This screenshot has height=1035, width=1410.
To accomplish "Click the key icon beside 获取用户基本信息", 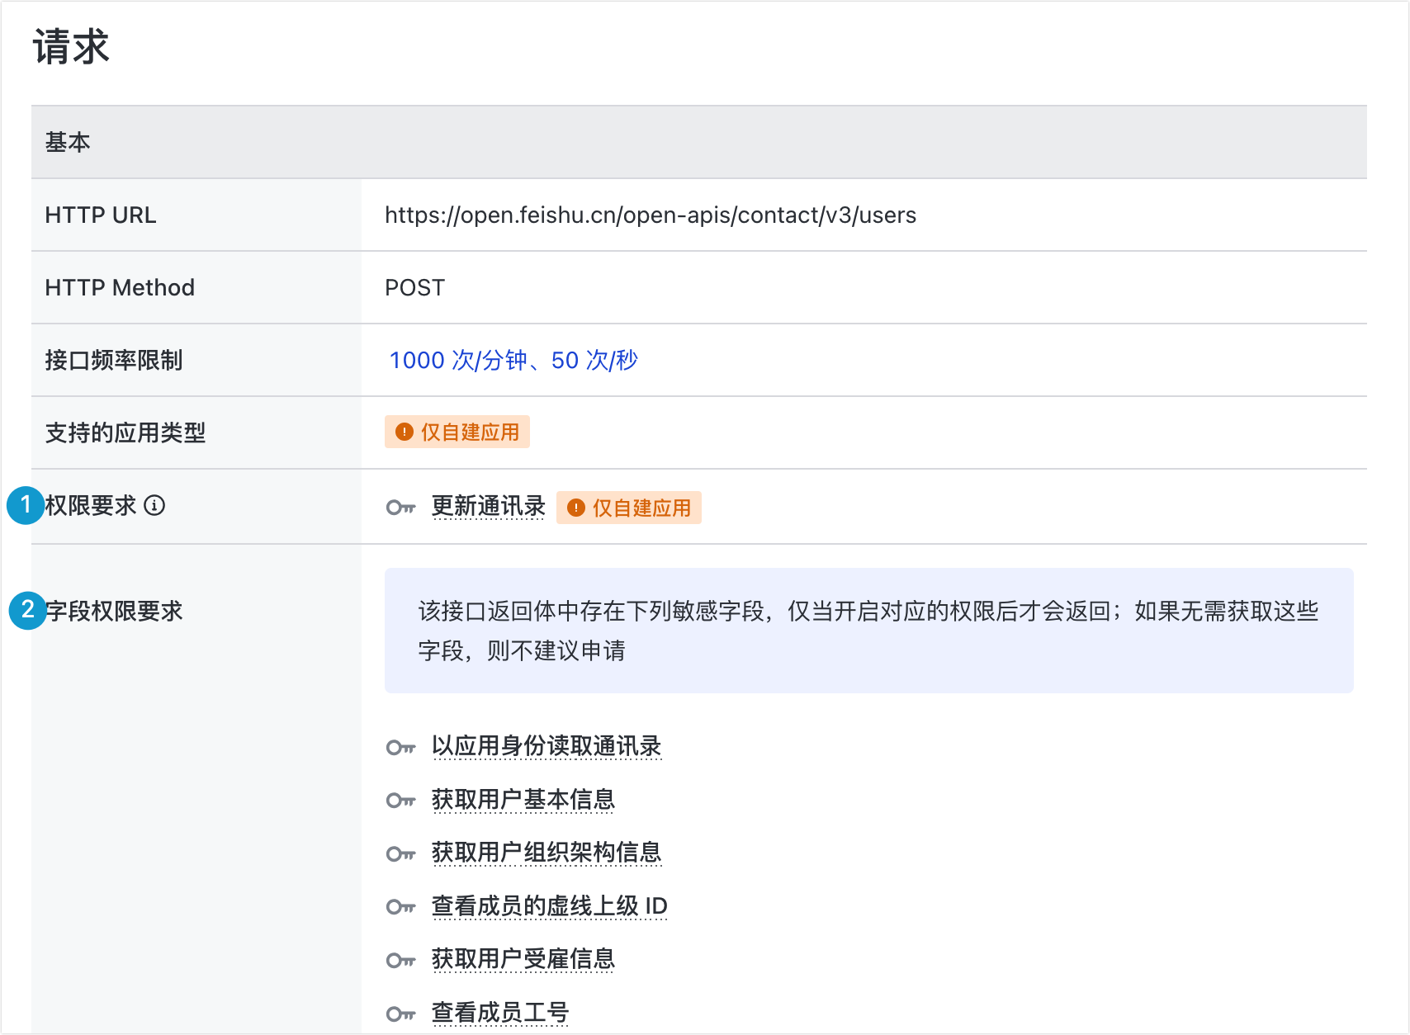I will [400, 801].
